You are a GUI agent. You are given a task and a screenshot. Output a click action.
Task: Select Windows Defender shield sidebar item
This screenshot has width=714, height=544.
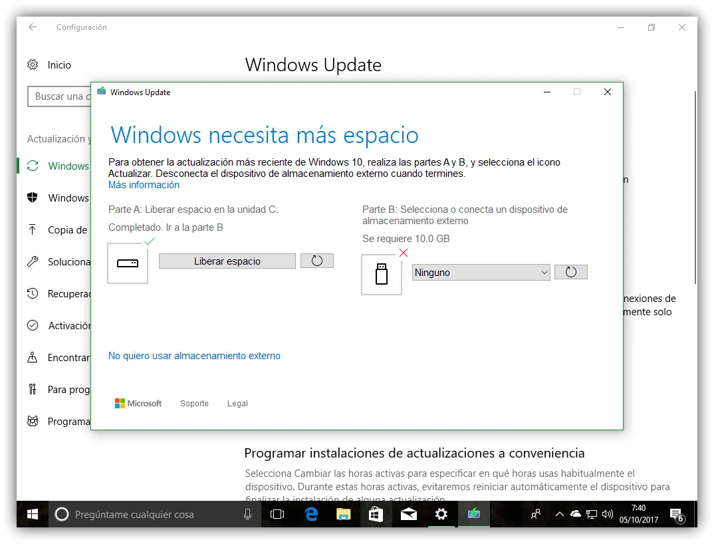[x=55, y=198]
